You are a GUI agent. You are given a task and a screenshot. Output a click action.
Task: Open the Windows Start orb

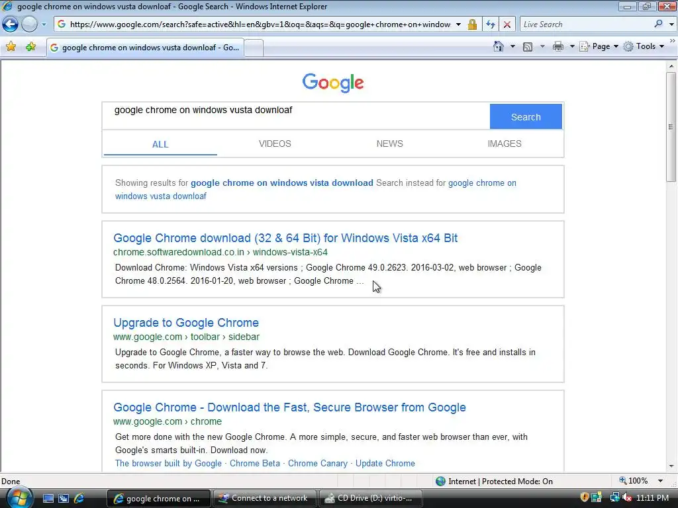coord(19,497)
